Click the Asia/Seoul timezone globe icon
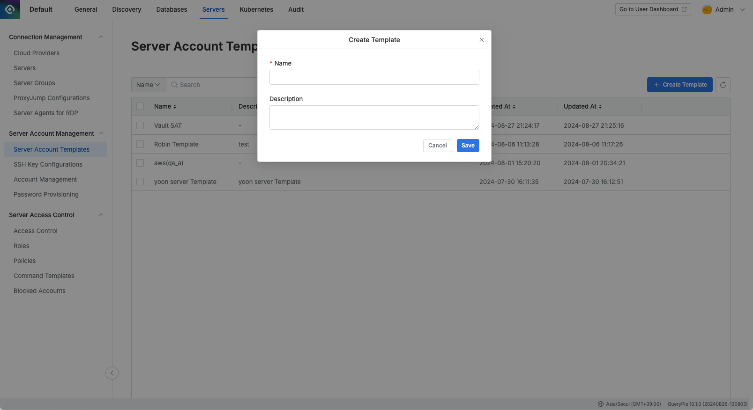Image resolution: width=753 pixels, height=410 pixels. (x=600, y=404)
